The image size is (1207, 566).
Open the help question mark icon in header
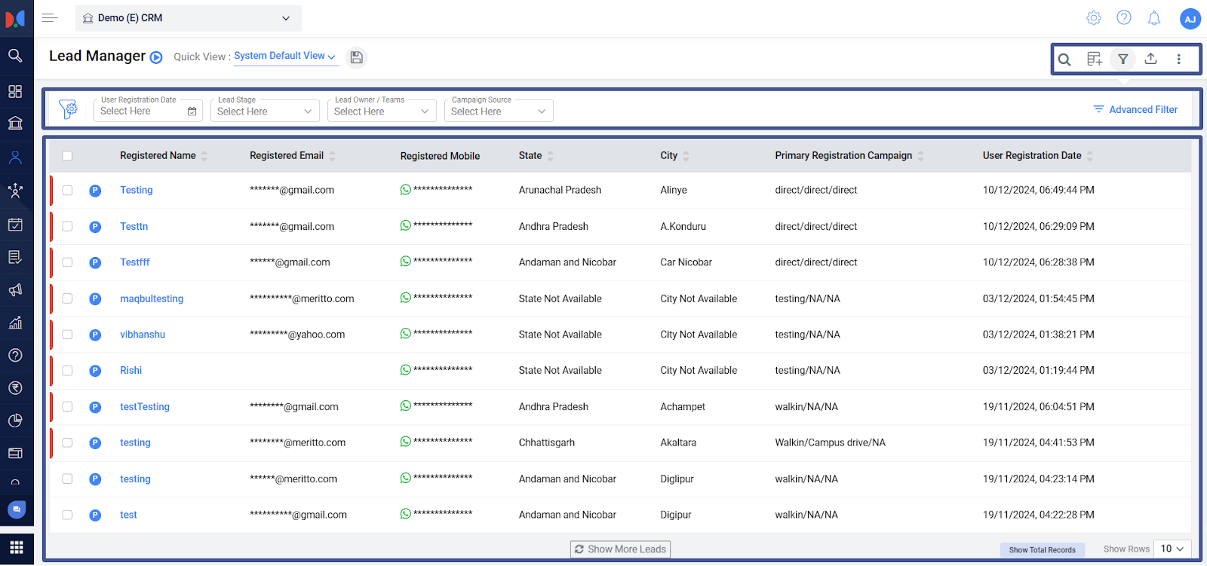pyautogui.click(x=1124, y=18)
